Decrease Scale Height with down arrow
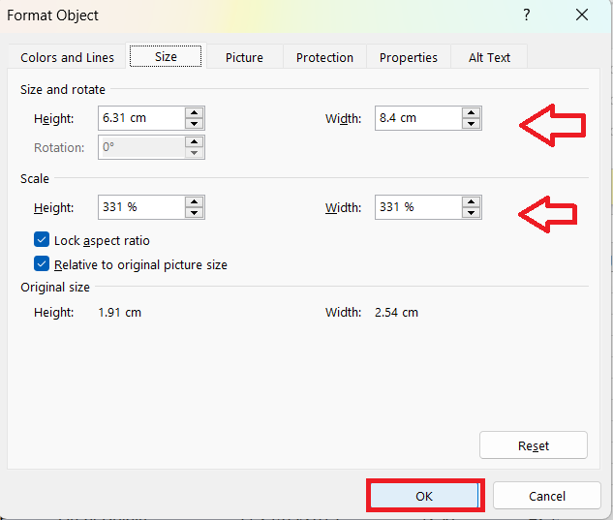613x520 pixels. 195,213
